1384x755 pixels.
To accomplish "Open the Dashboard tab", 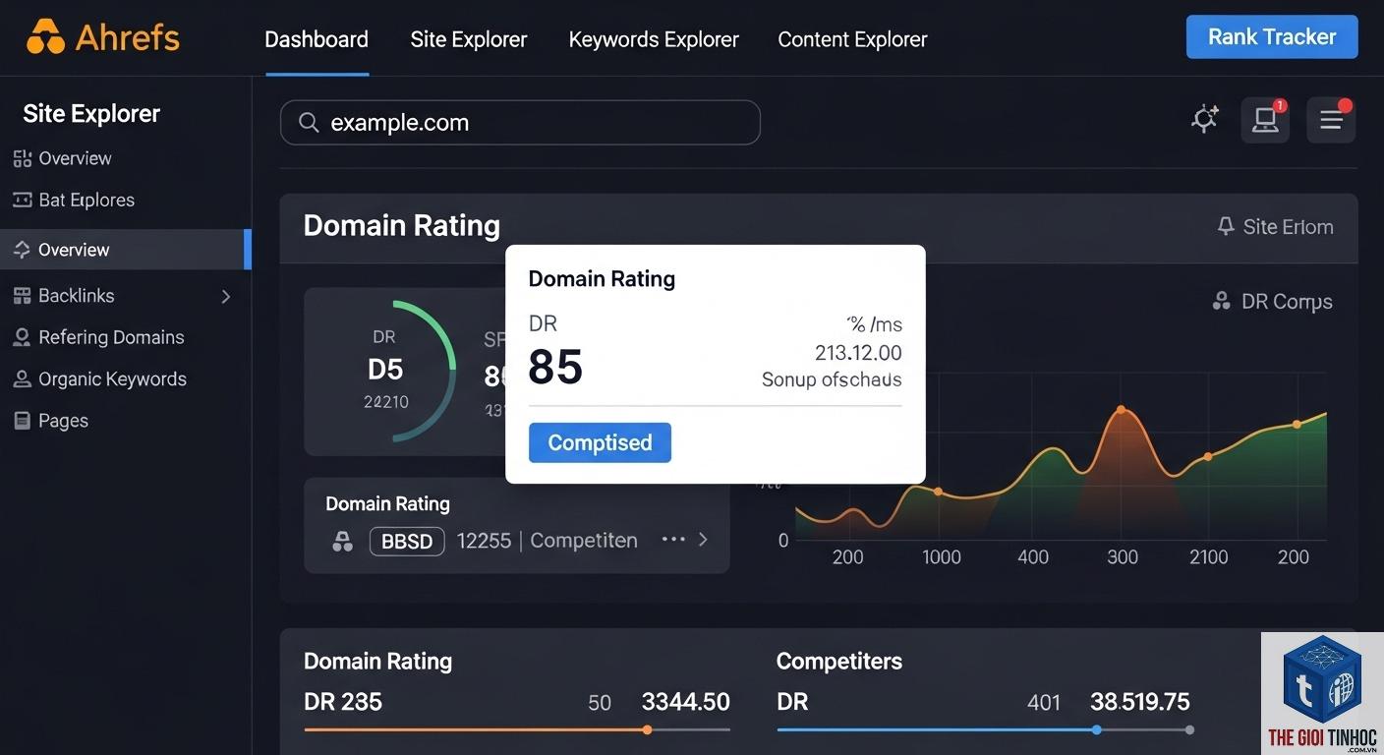I will (317, 39).
